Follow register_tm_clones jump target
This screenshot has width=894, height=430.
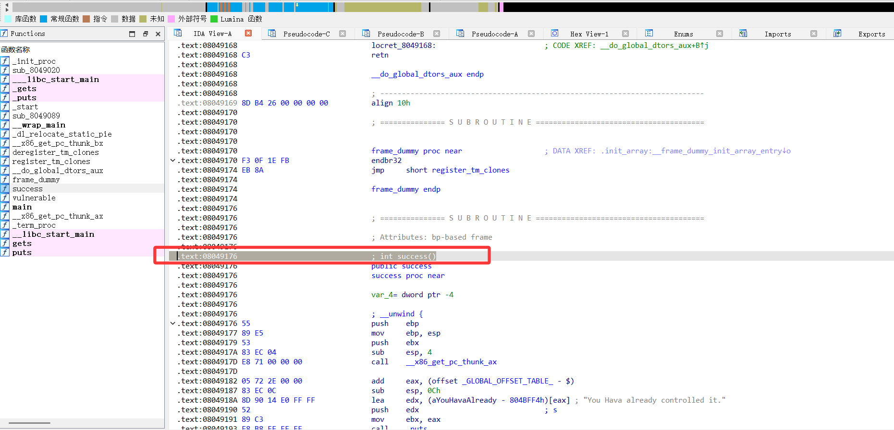click(470, 170)
